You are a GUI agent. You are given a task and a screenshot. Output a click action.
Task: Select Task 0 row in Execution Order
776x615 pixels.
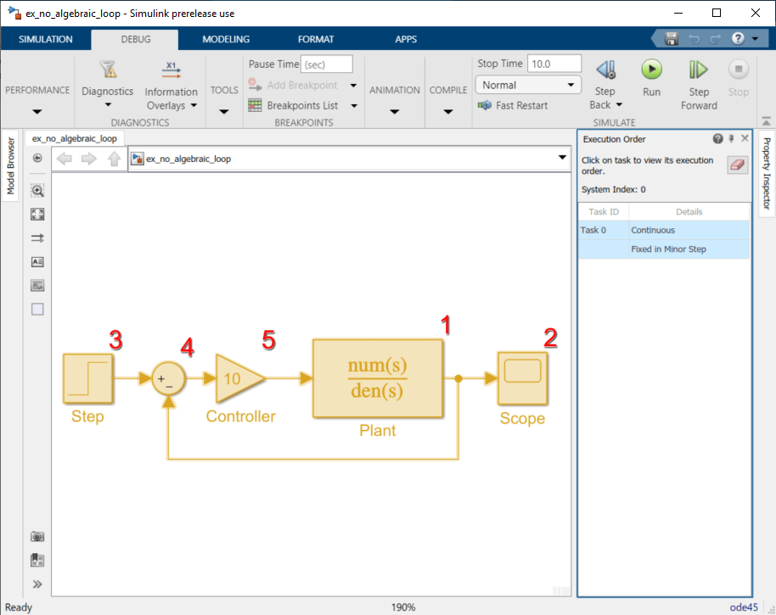(664, 231)
